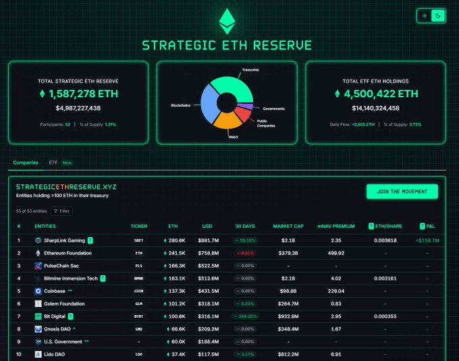Click the green Treasuries pie slice
This screenshot has height=361, width=459.
pos(234,87)
